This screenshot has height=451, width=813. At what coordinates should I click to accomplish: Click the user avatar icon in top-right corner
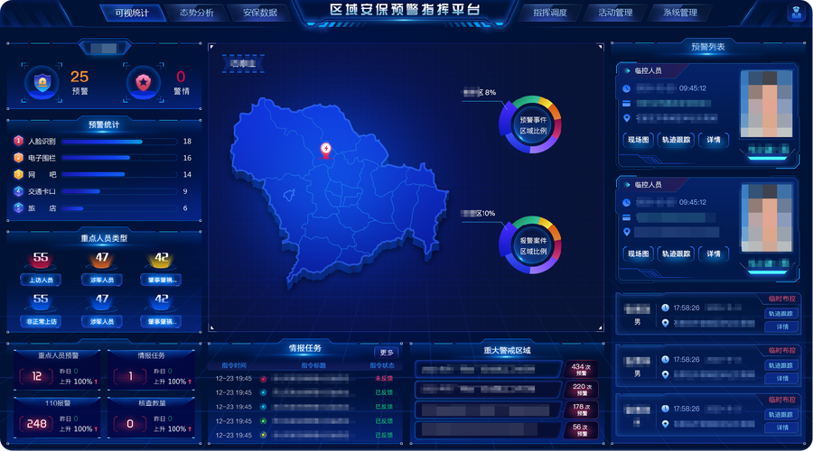pos(796,14)
